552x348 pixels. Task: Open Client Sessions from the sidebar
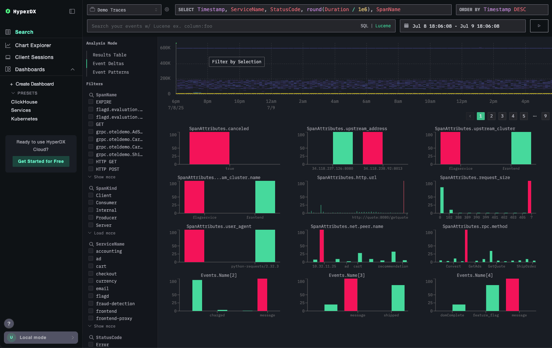(34, 57)
